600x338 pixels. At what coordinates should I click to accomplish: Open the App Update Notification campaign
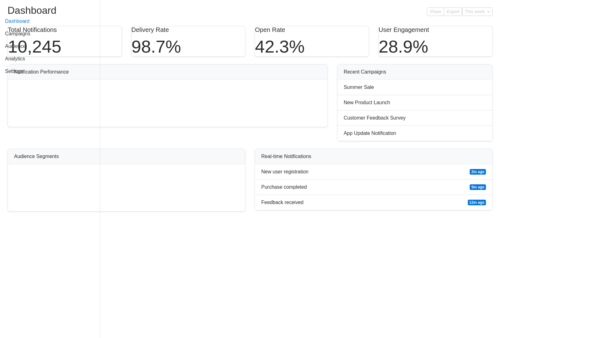(x=370, y=133)
